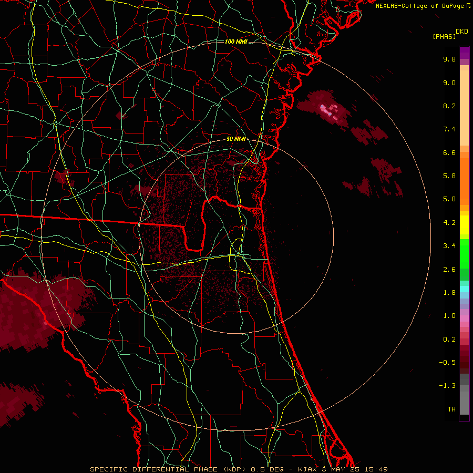Click the cyan segment of the color bar
The width and height of the screenshot is (473, 473).
tap(464, 289)
